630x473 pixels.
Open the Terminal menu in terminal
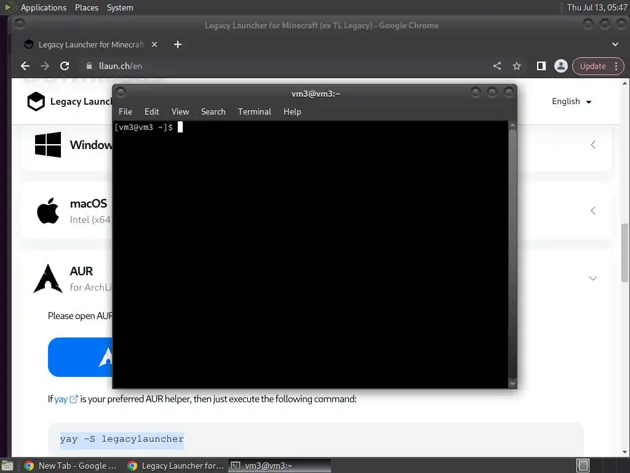(x=254, y=112)
